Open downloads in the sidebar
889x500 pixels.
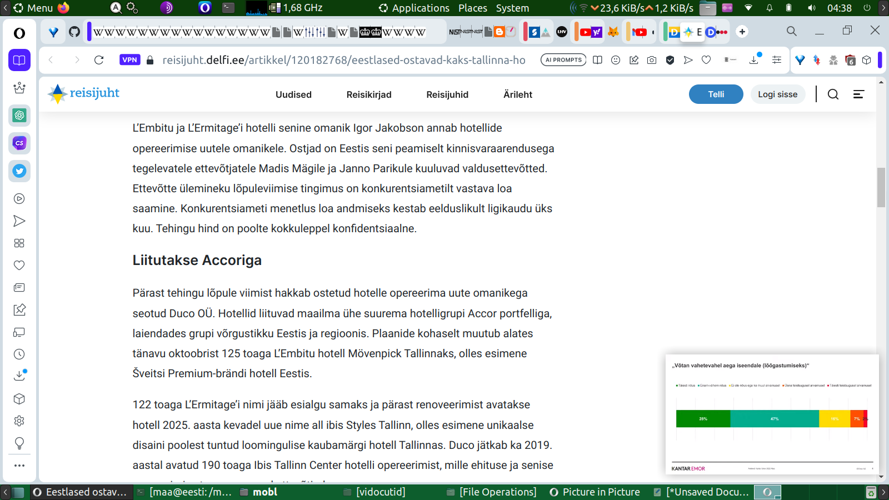[19, 376]
